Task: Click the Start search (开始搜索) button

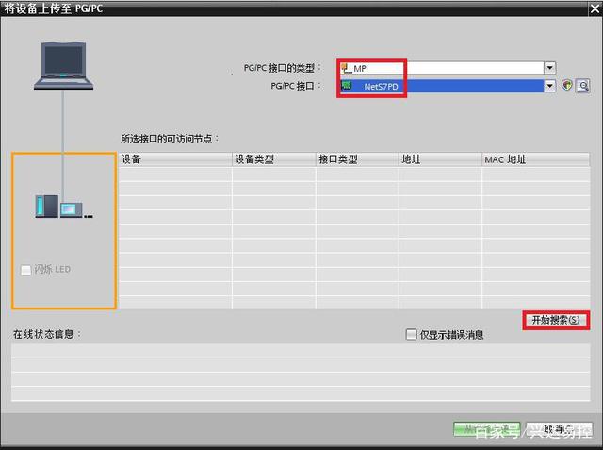Action: tap(556, 320)
